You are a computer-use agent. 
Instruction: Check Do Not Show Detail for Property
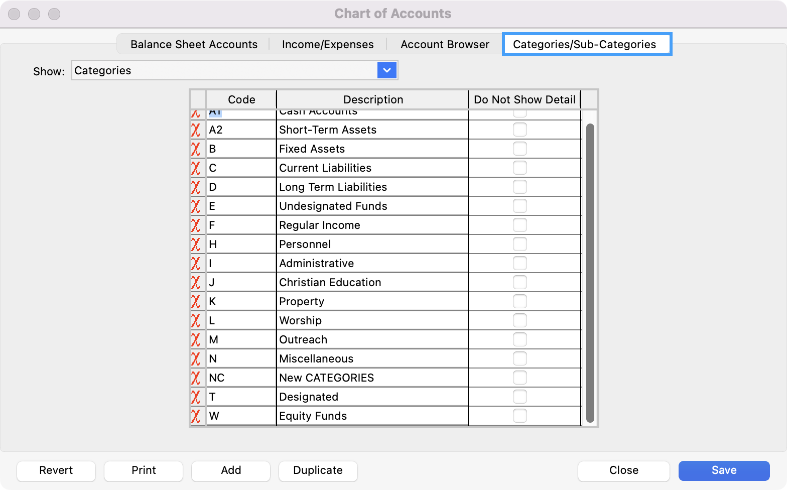519,302
